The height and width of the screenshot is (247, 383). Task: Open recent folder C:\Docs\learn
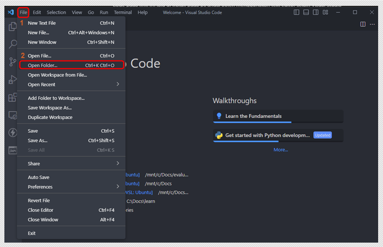click(141, 201)
